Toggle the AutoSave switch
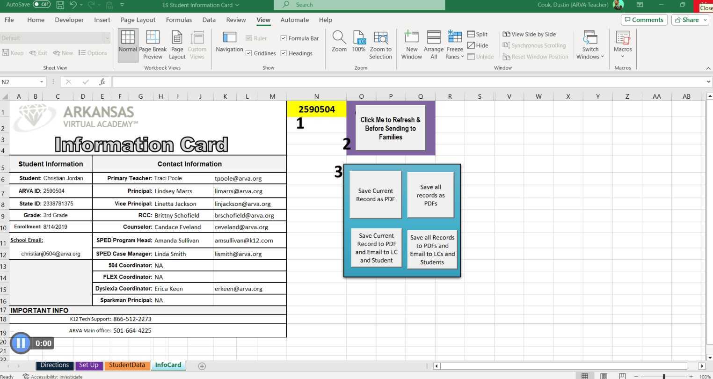 pyautogui.click(x=42, y=5)
